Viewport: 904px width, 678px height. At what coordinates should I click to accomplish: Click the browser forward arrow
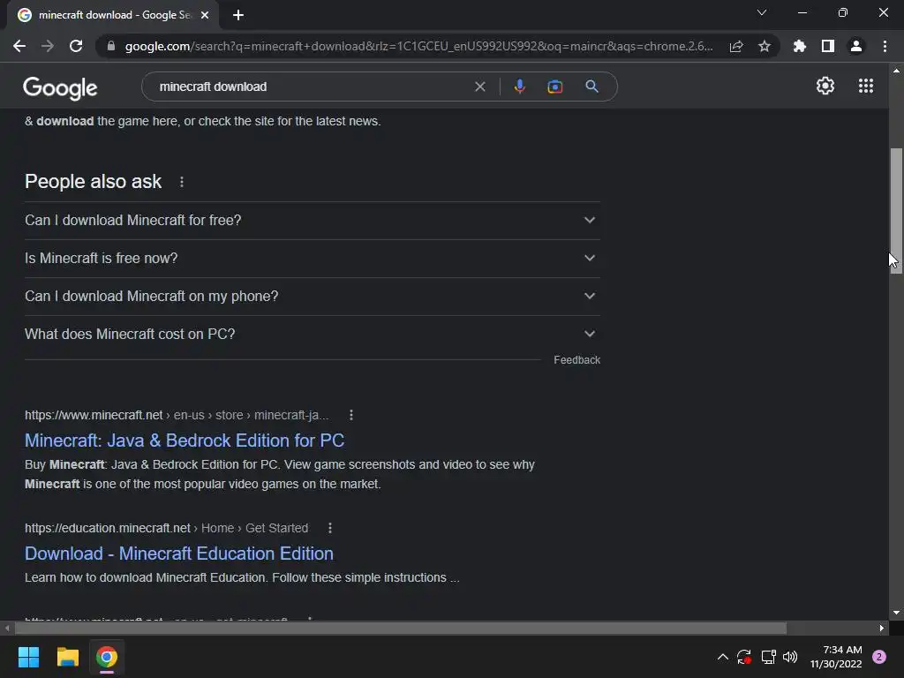point(48,46)
